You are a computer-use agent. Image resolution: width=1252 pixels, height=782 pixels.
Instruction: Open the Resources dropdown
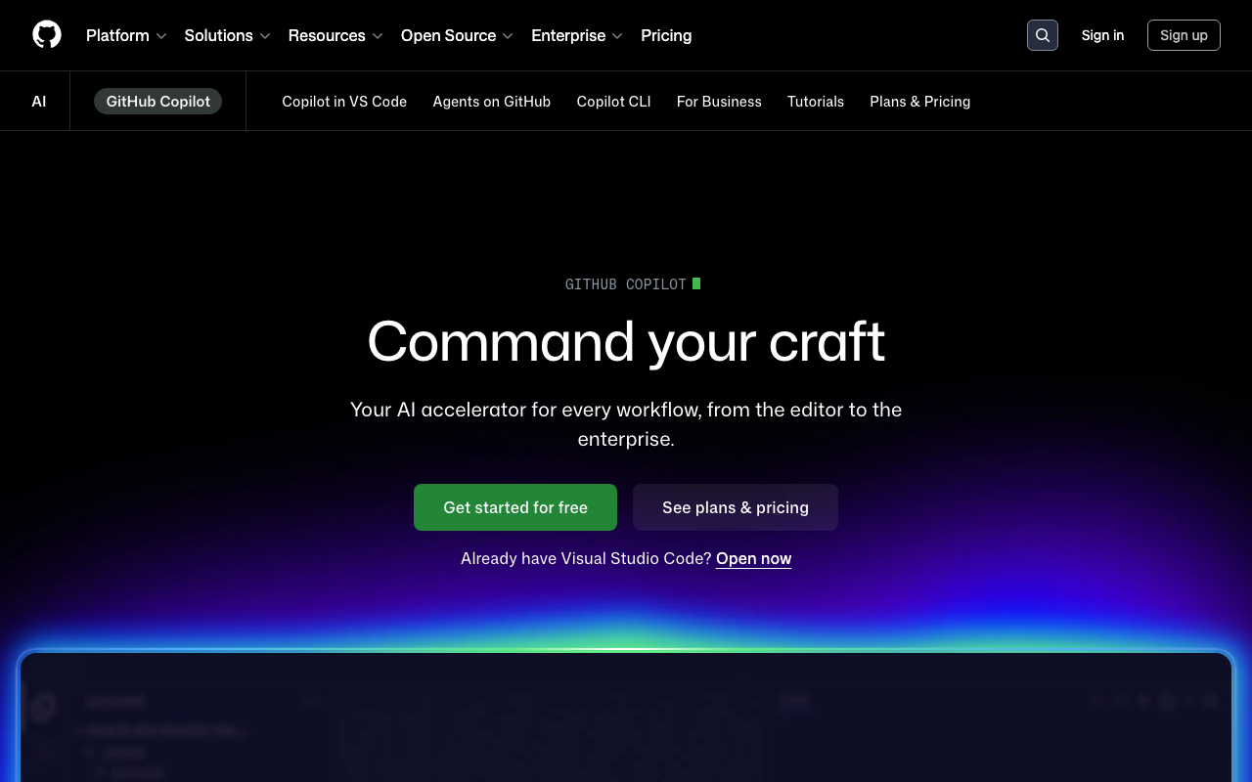[x=335, y=35]
